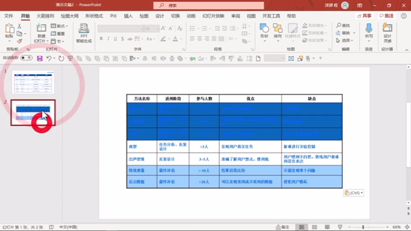Switch to the Transitions (切换) tab

click(175, 16)
